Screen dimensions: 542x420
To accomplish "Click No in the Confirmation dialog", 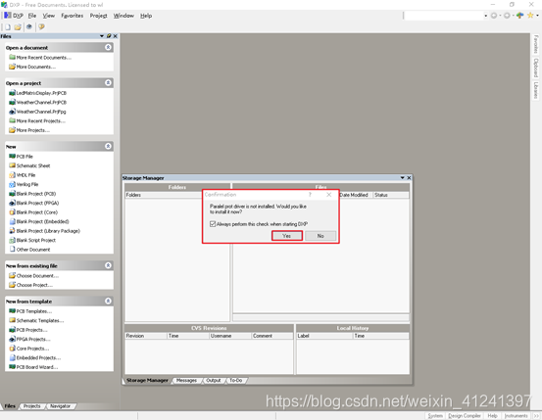I will click(x=320, y=236).
